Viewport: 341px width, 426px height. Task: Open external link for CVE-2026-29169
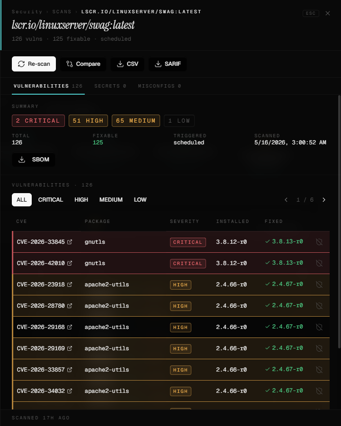(x=70, y=348)
